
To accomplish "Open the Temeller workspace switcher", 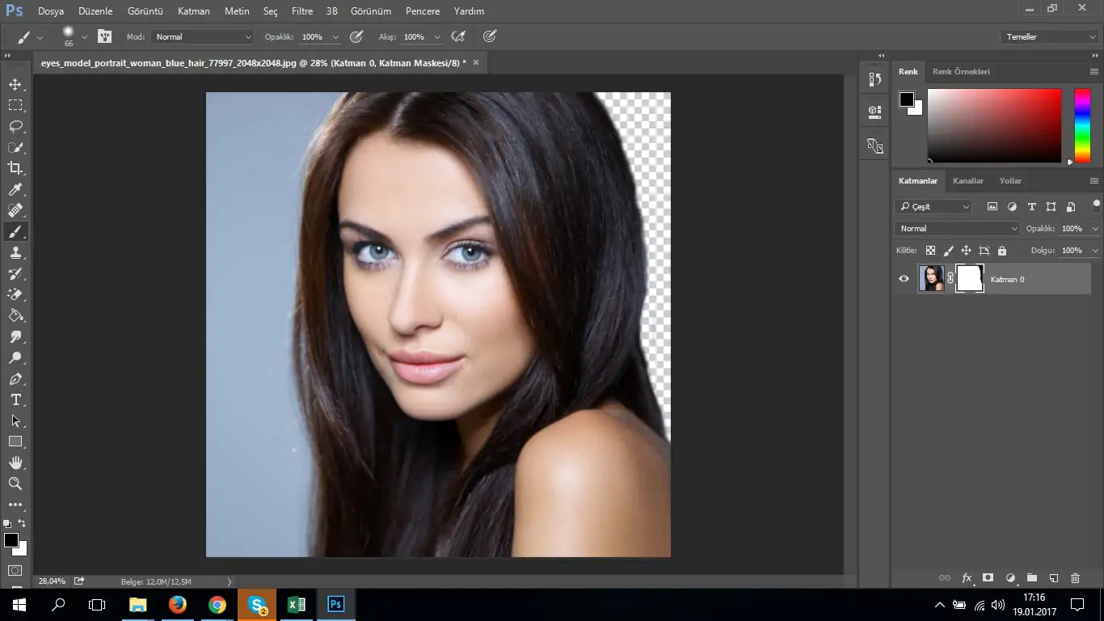I will pyautogui.click(x=1047, y=36).
